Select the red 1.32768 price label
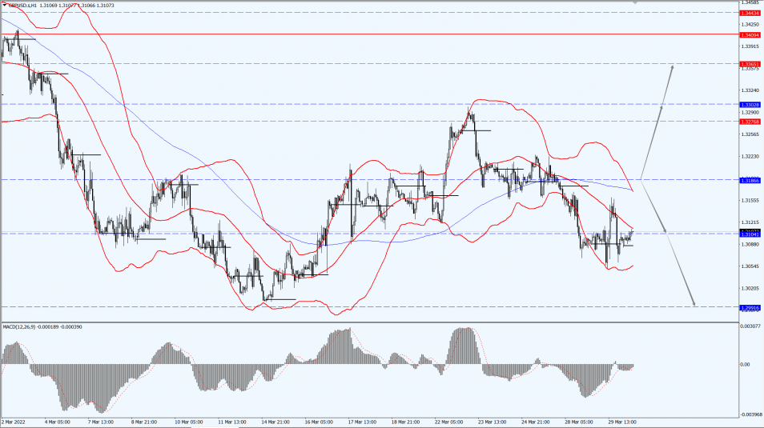Screen dimensions: 764x428 pos(750,122)
